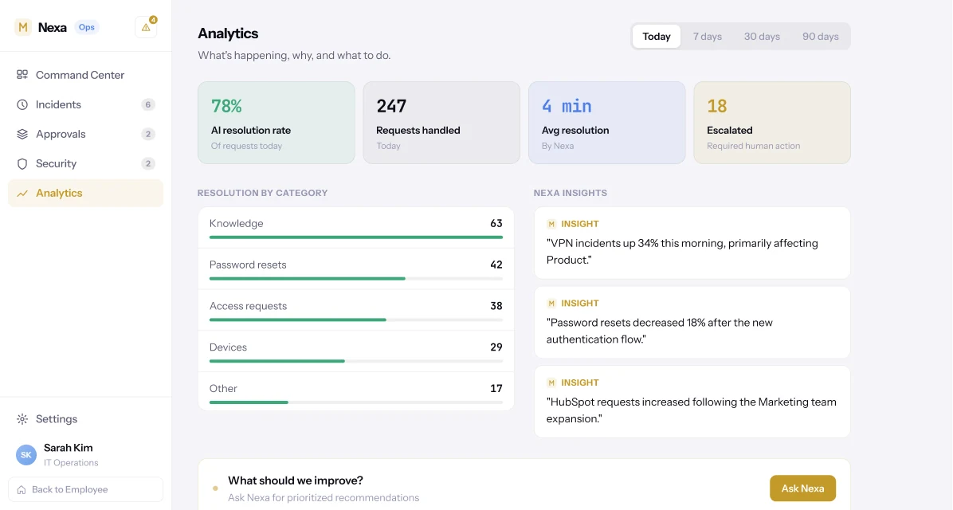This screenshot has width=953, height=510.
Task: Open the Command Center page
Action: pos(86,75)
